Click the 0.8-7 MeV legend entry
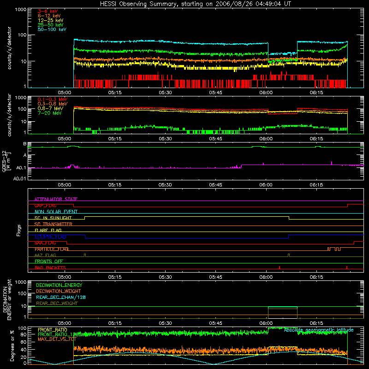369x369 pixels. point(50,108)
